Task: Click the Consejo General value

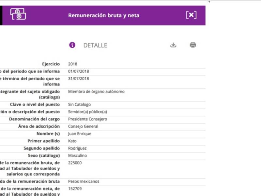Action: point(83,126)
